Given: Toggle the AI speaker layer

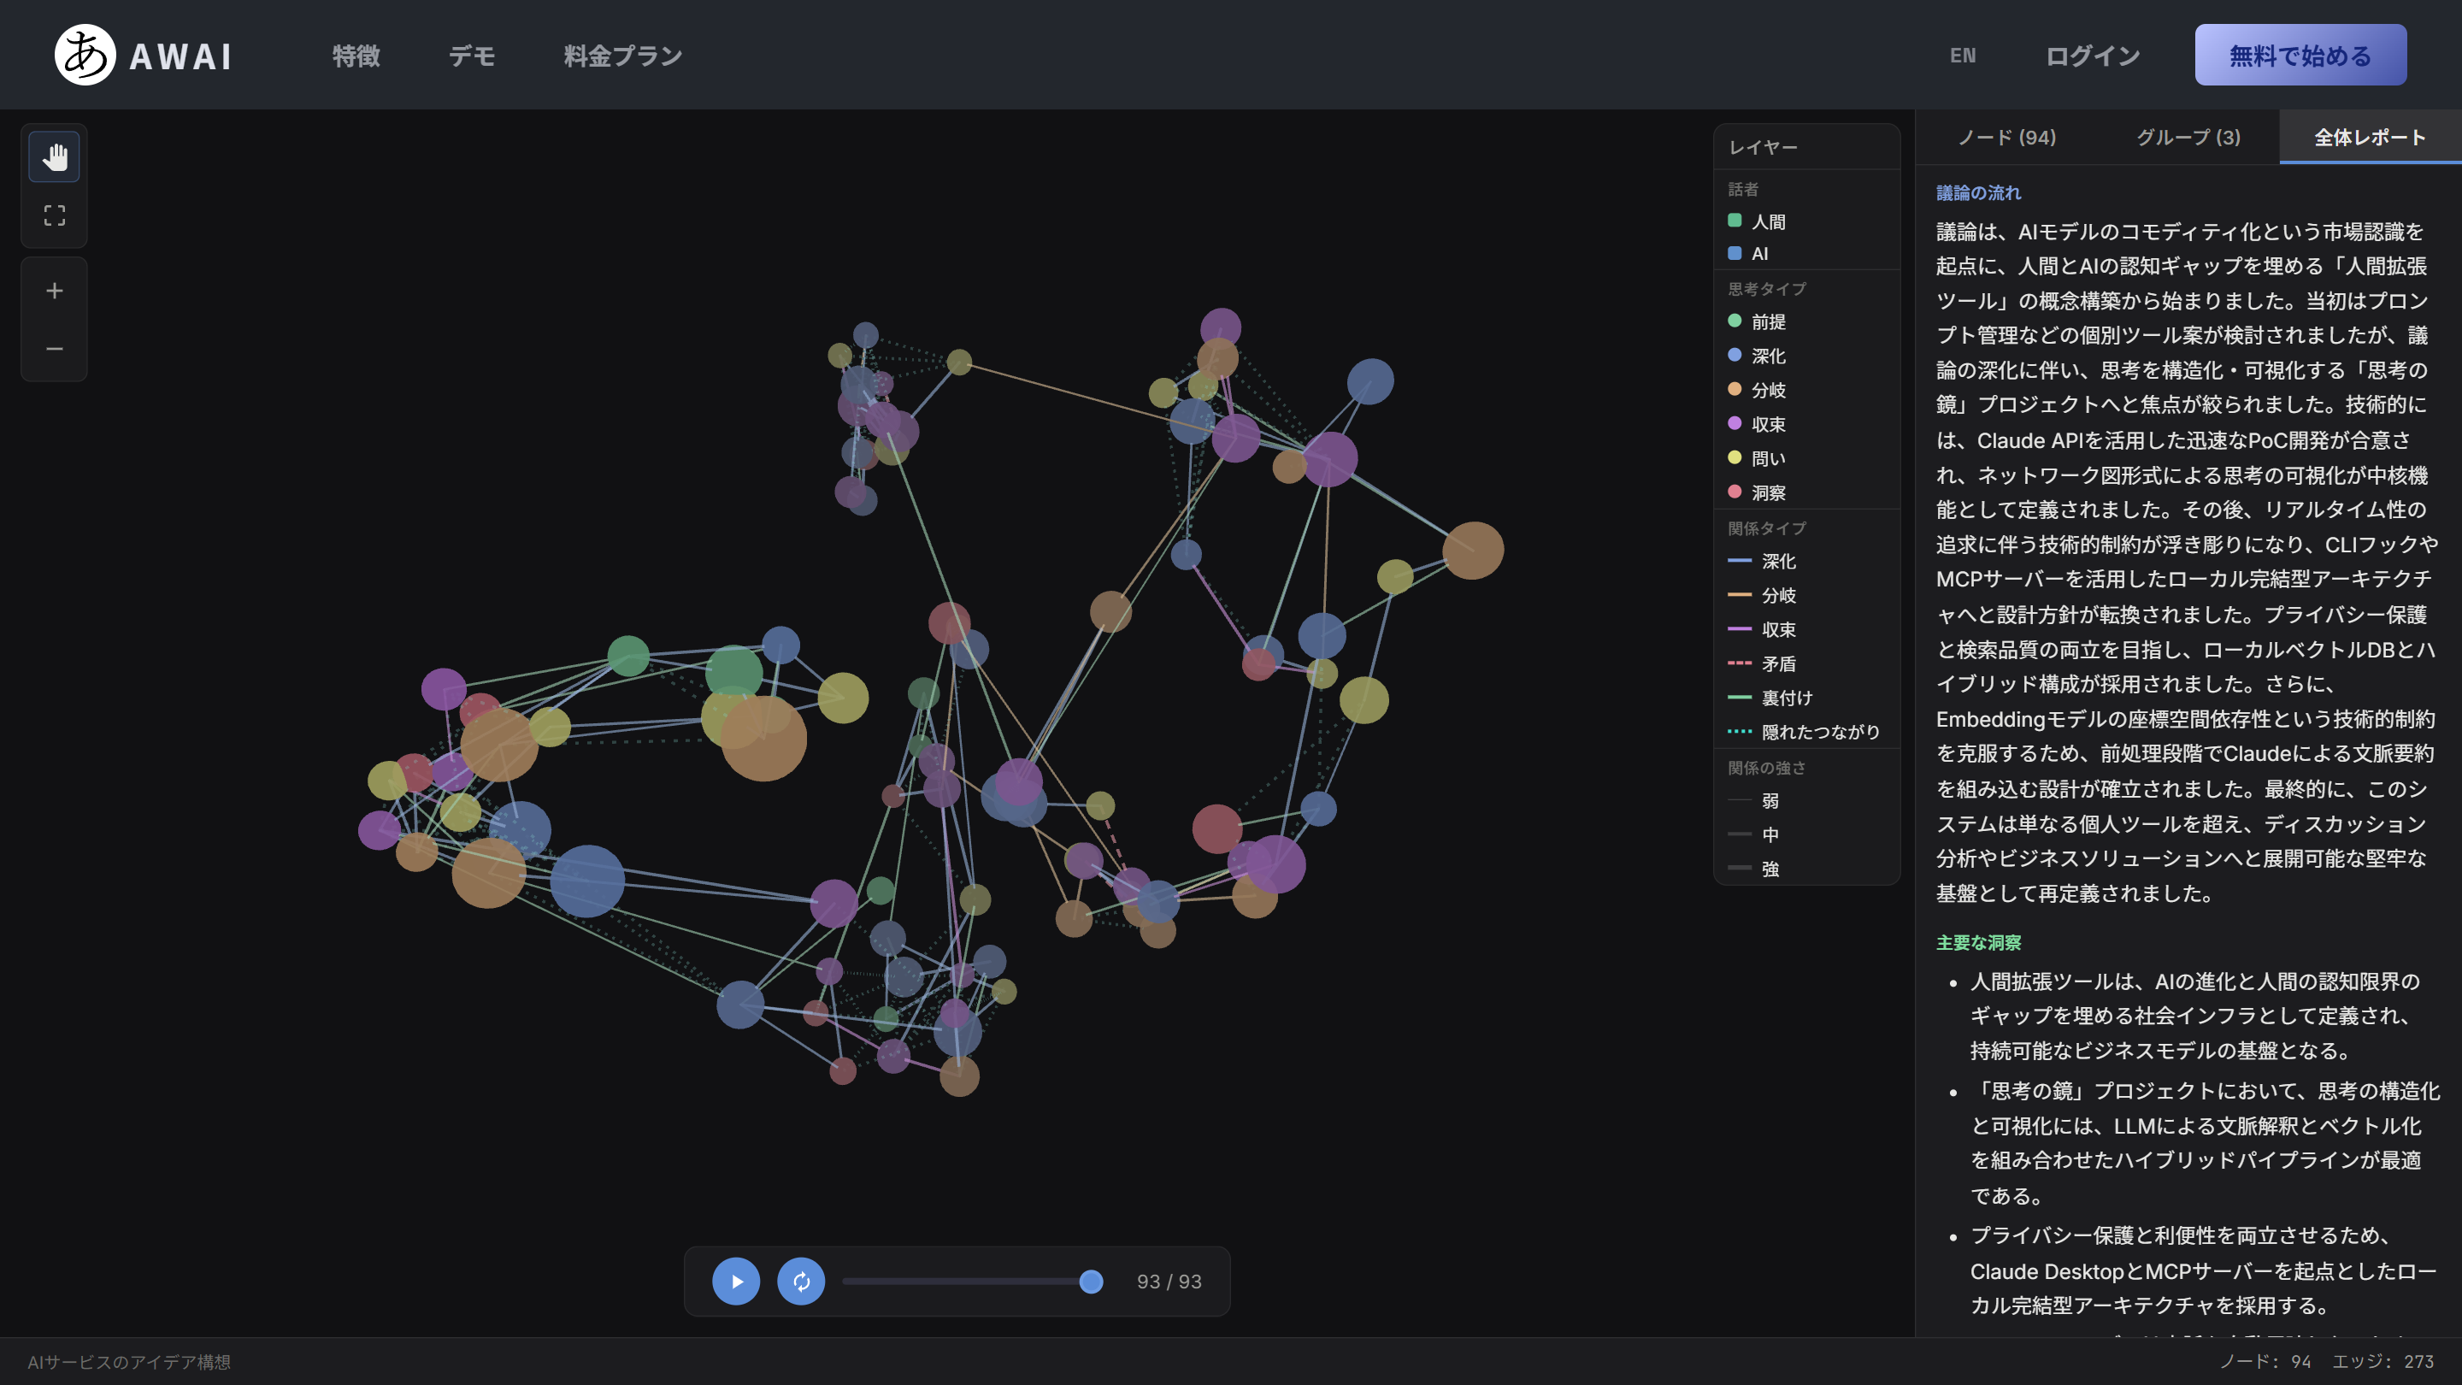Looking at the screenshot, I should click(1748, 253).
